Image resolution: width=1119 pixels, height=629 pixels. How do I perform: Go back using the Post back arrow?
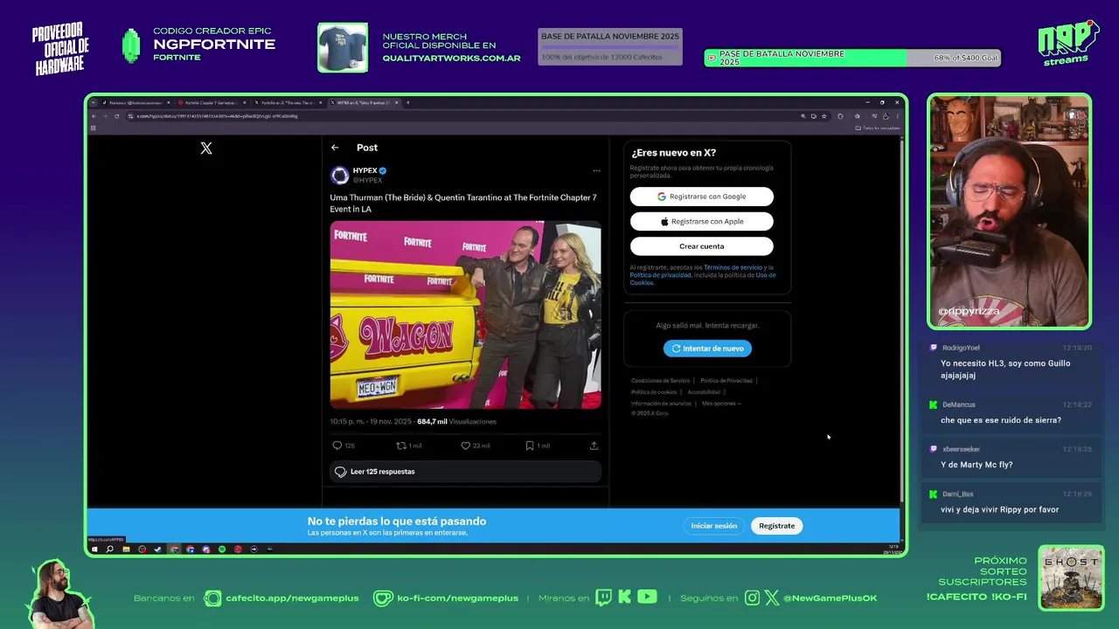click(x=335, y=148)
